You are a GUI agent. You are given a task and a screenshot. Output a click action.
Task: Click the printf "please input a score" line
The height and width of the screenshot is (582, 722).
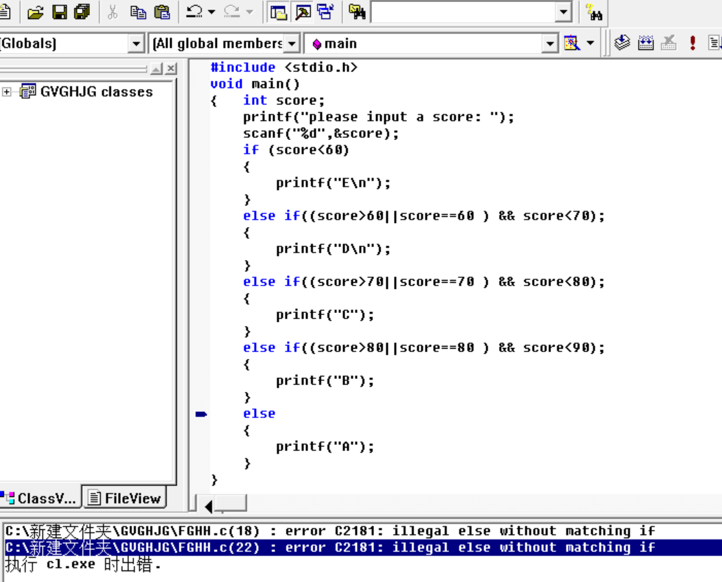pyautogui.click(x=378, y=117)
